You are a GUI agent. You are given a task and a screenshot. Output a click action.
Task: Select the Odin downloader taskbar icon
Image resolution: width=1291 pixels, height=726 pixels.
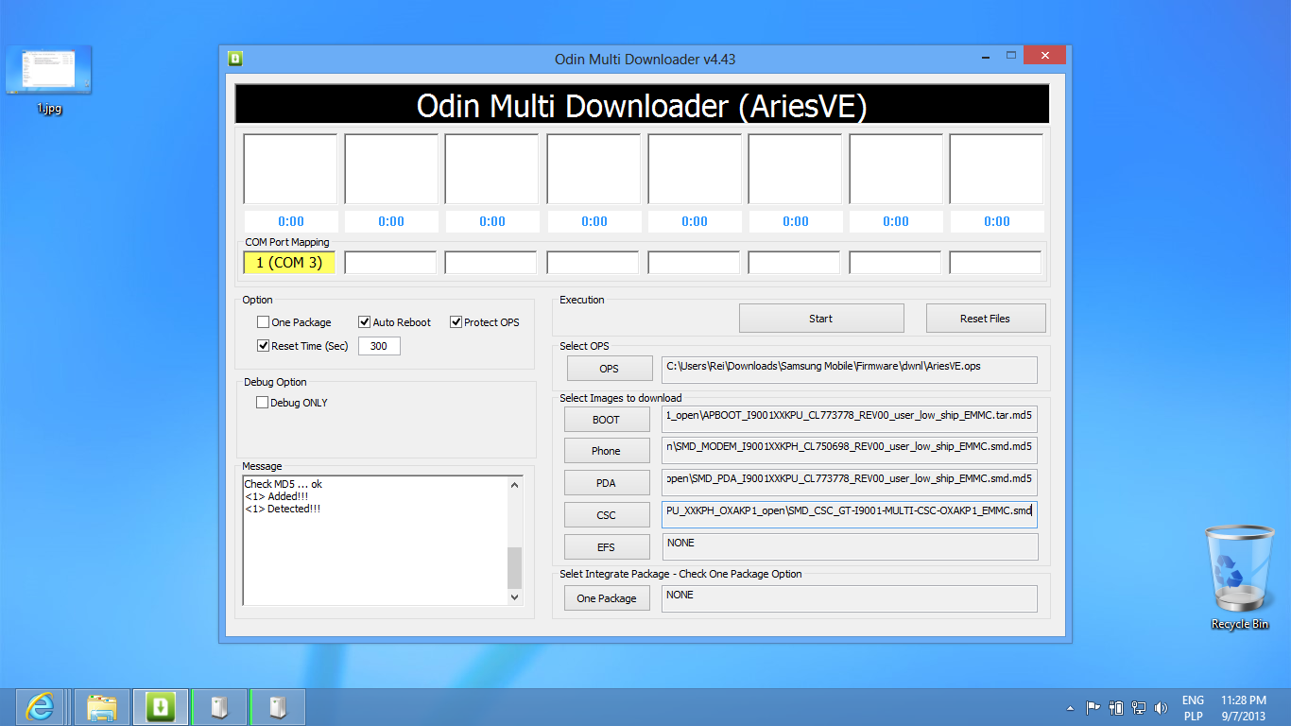pos(160,706)
